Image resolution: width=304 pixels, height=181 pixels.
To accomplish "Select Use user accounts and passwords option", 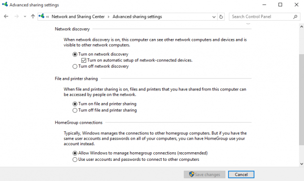I will (75, 159).
